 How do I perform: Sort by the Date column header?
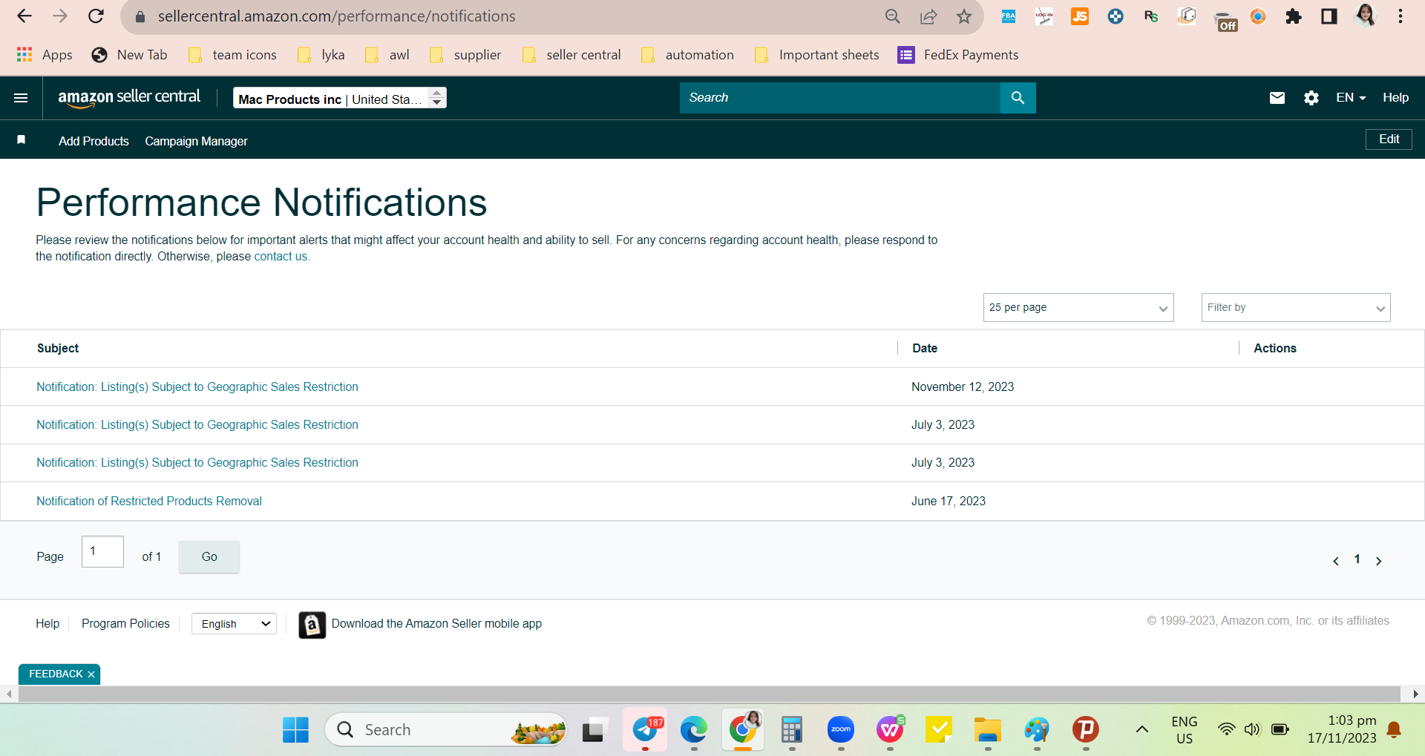[x=925, y=349]
